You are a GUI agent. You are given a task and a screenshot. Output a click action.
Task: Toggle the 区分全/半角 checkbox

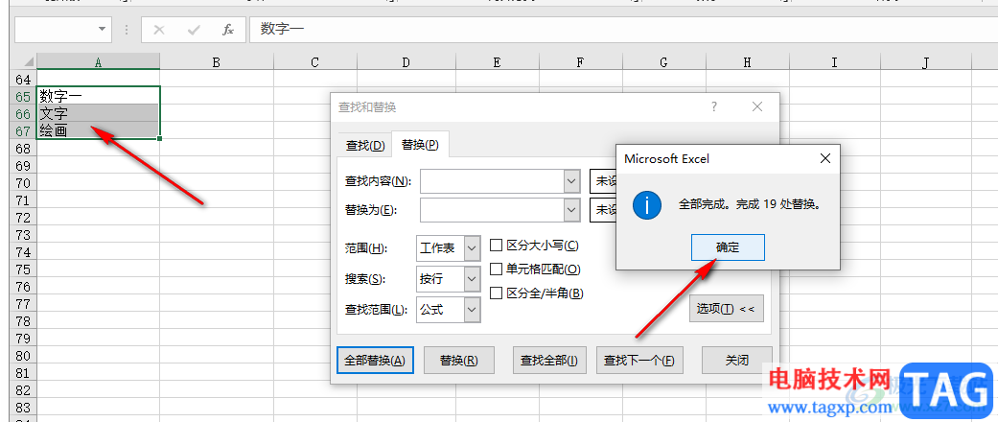[x=496, y=293]
